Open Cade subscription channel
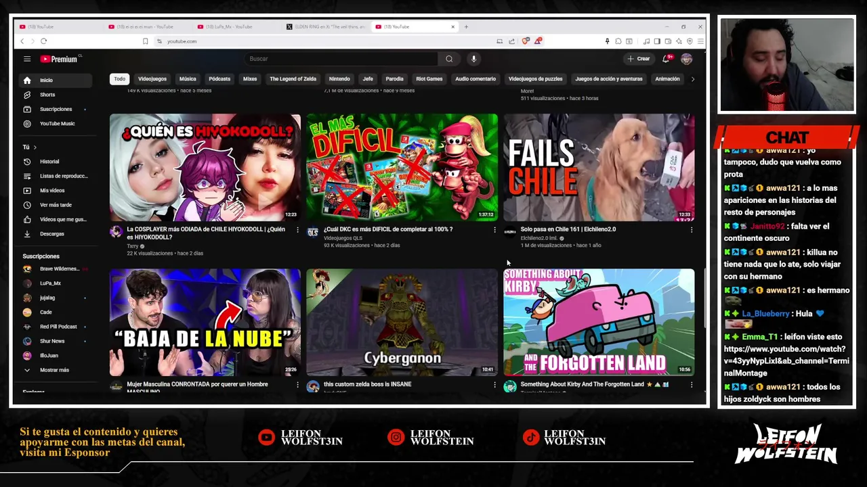Viewport: 867px width, 487px height. tap(57, 312)
